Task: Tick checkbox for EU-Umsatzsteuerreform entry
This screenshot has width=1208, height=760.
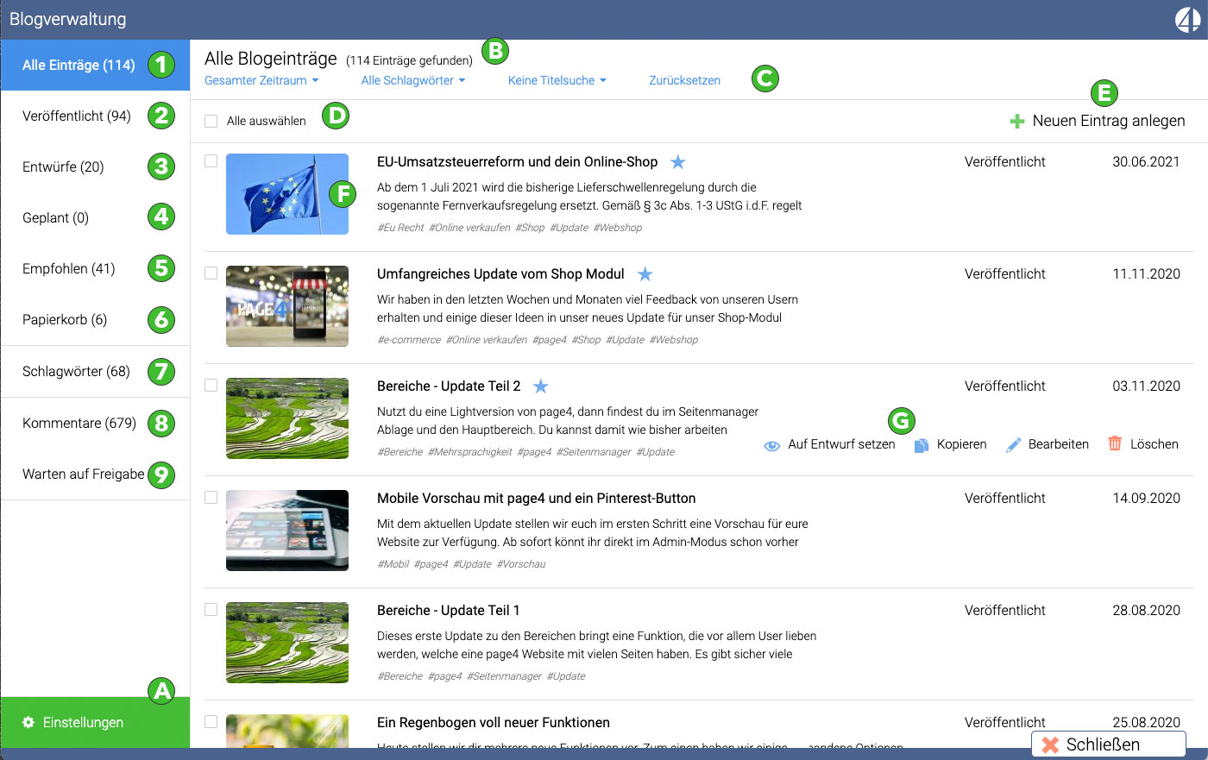Action: click(211, 160)
